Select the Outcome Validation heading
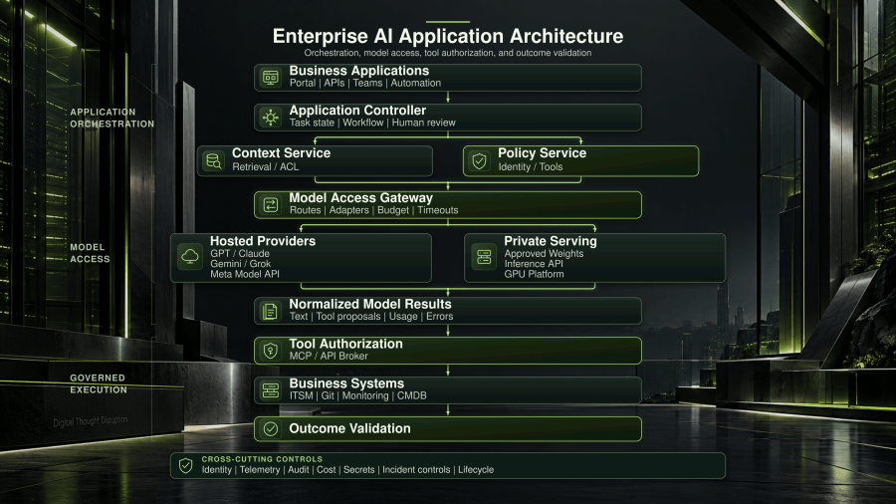This screenshot has width=896, height=504. 349,428
